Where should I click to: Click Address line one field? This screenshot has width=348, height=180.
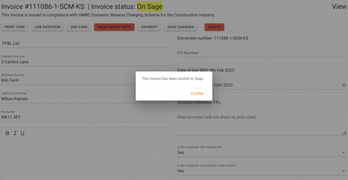86,62
